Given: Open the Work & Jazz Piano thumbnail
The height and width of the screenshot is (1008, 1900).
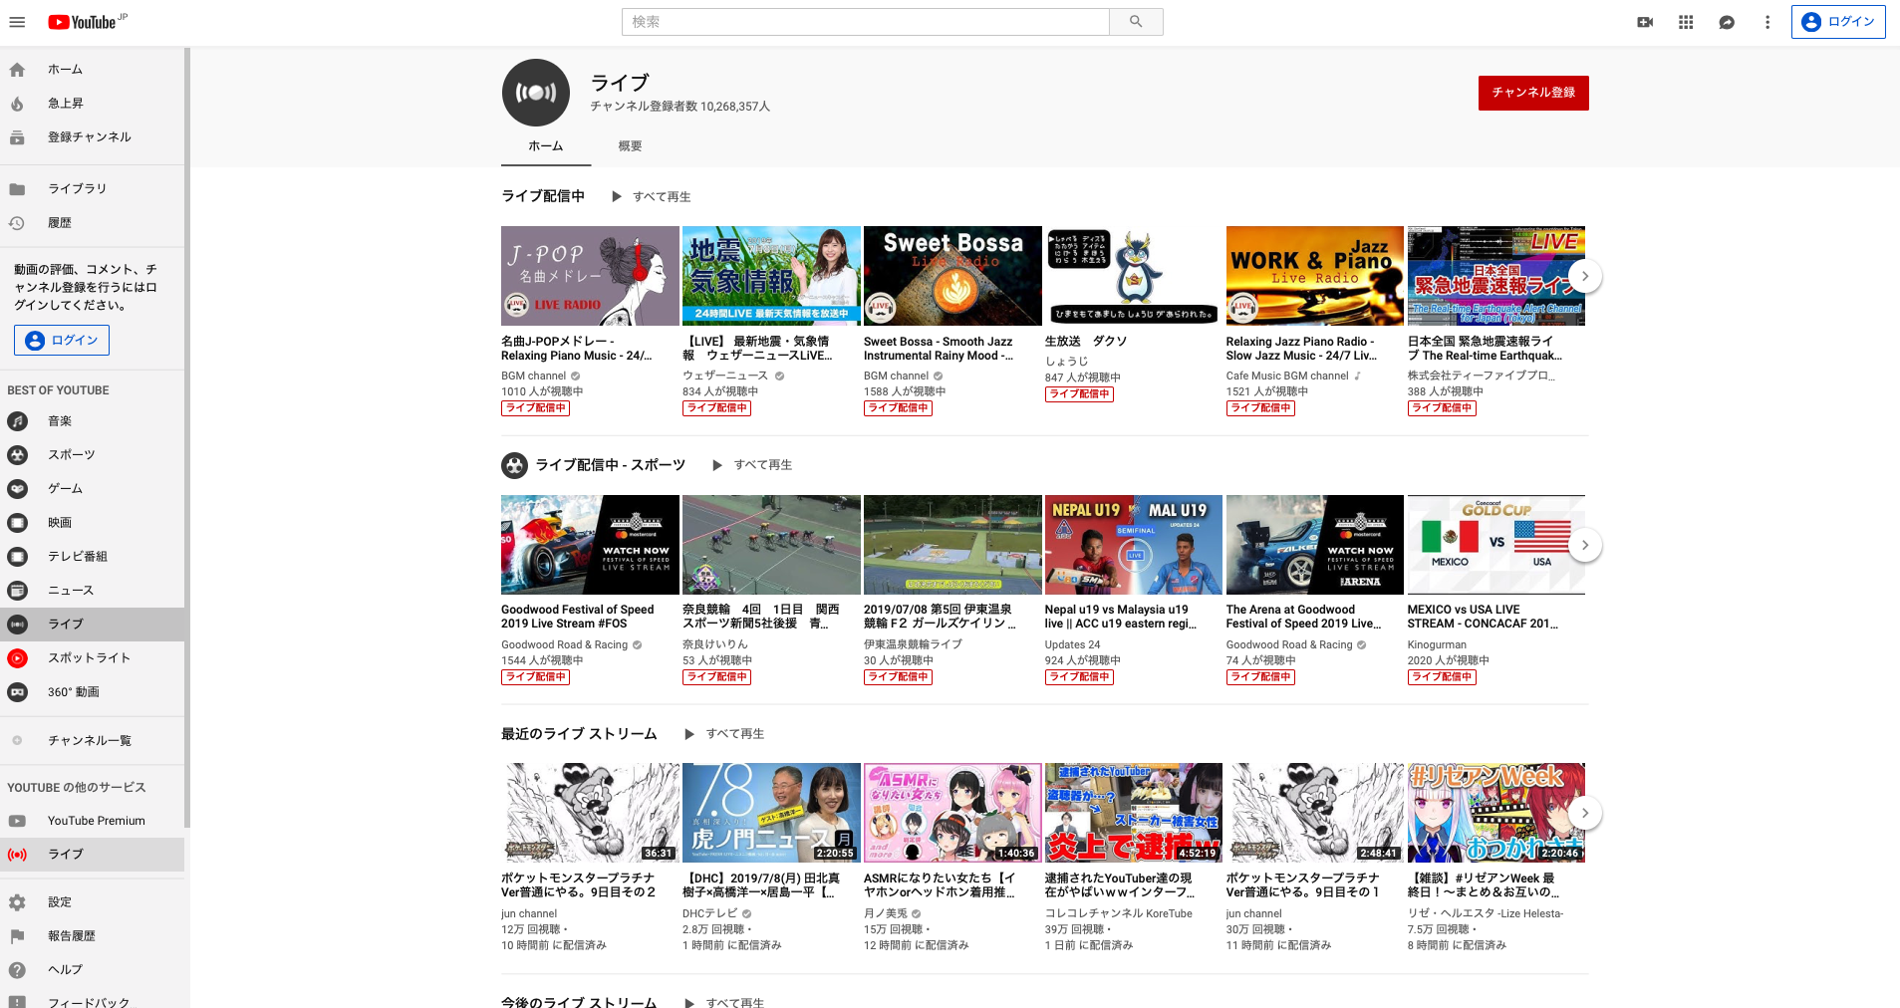Looking at the screenshot, I should (1315, 276).
